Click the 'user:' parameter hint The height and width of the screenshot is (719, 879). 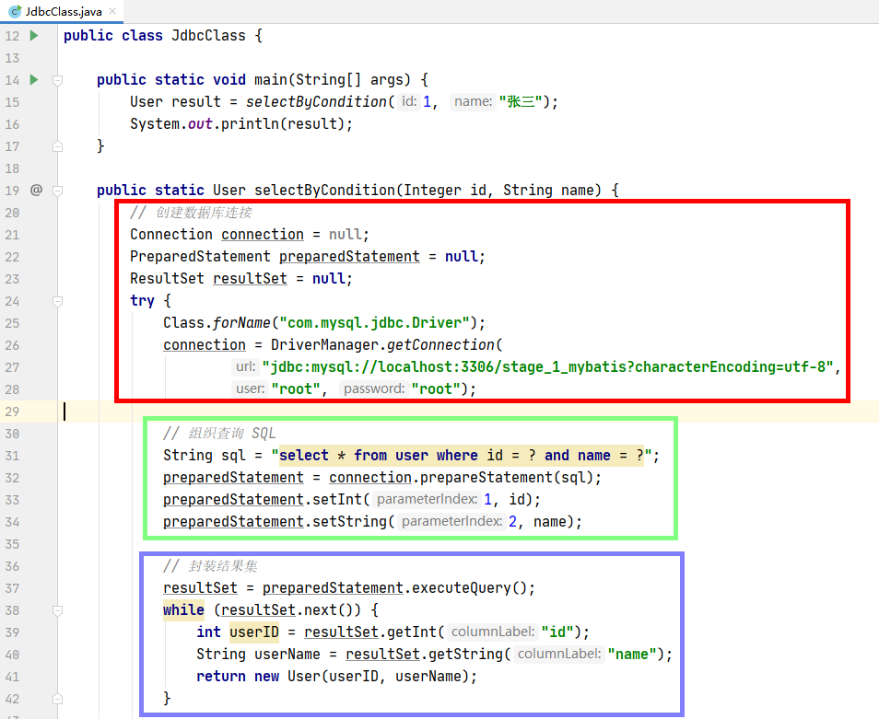click(250, 389)
